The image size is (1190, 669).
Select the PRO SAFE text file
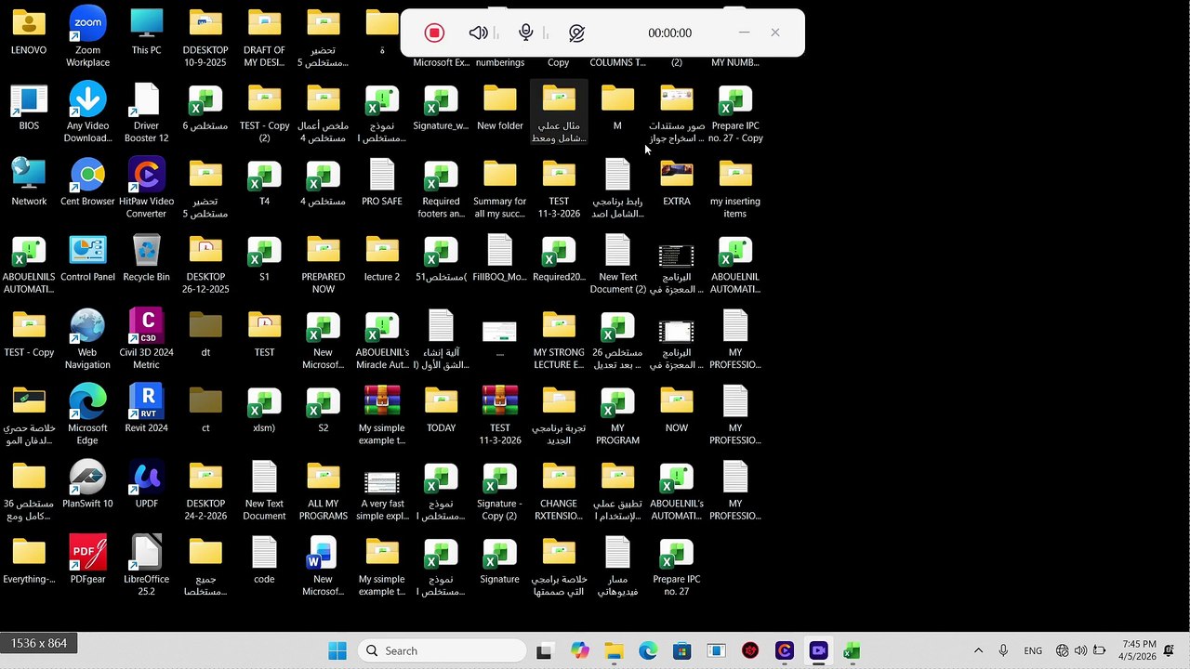382,182
